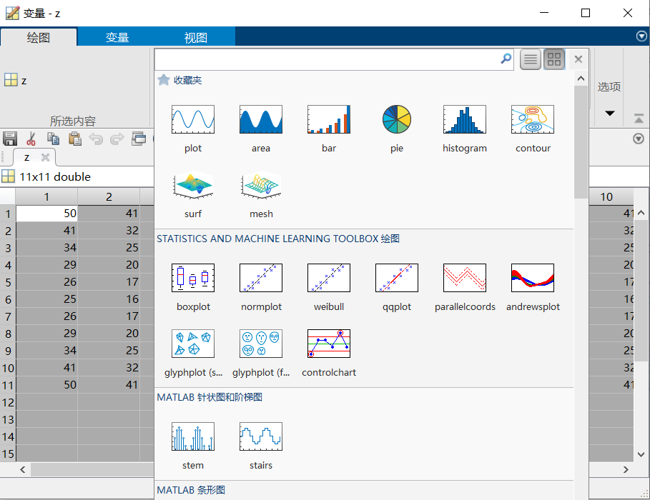
Task: Click the 11x11 double label
Action: click(55, 177)
